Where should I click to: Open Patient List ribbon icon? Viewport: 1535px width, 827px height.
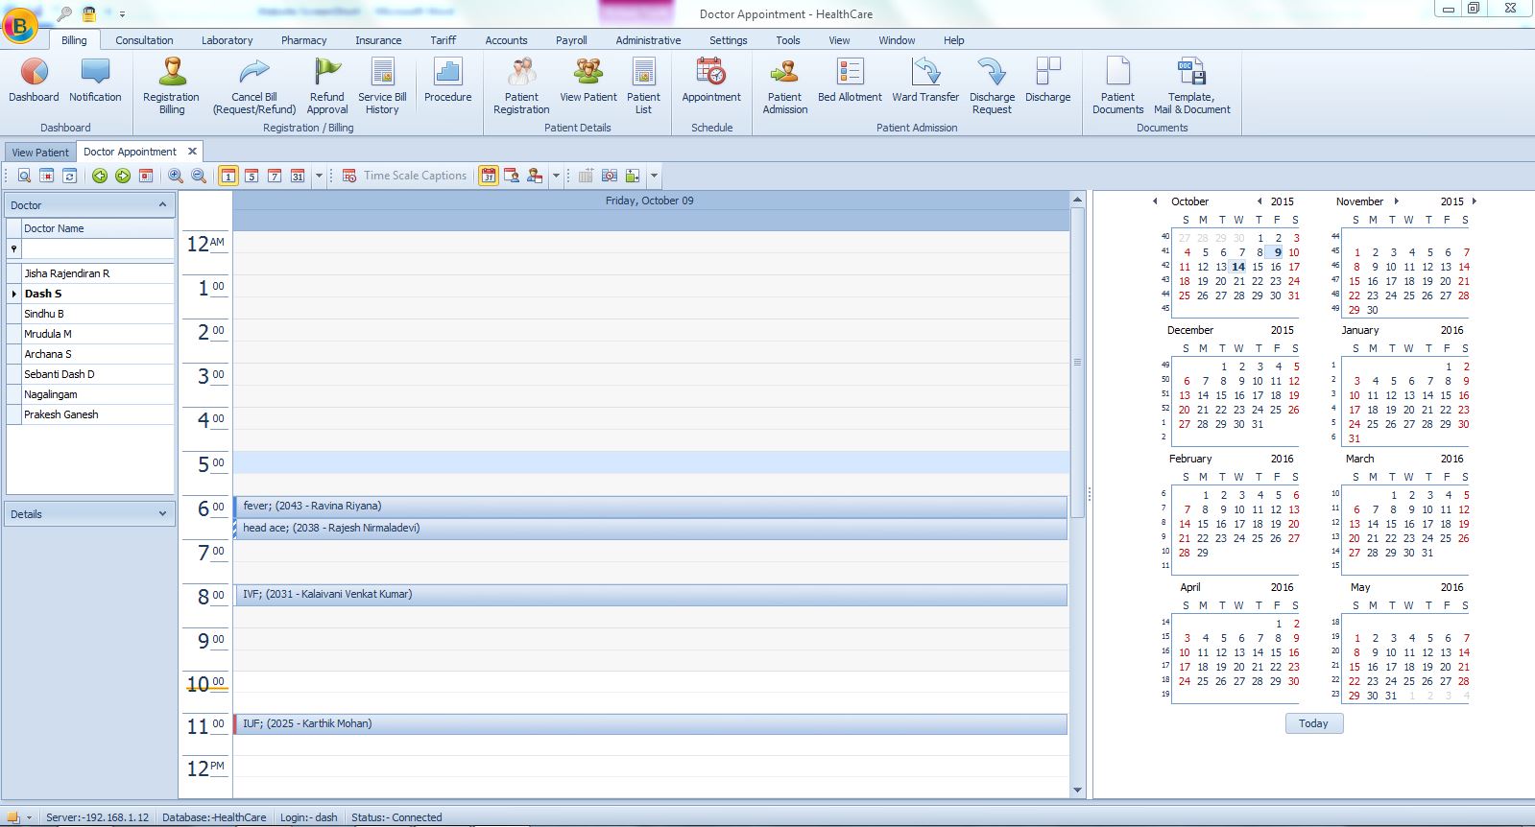click(643, 86)
